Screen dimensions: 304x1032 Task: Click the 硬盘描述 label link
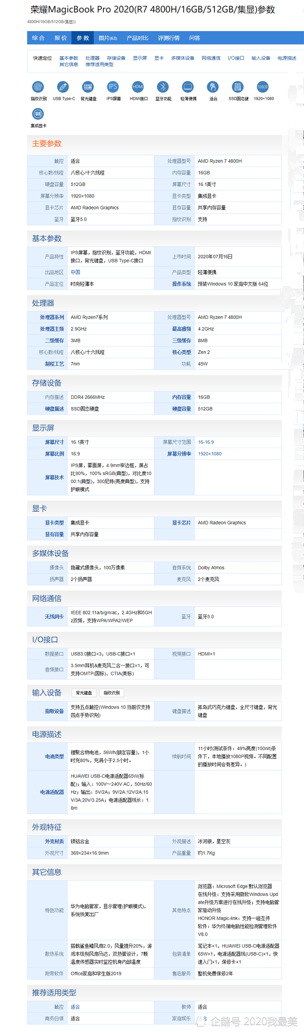54,409
